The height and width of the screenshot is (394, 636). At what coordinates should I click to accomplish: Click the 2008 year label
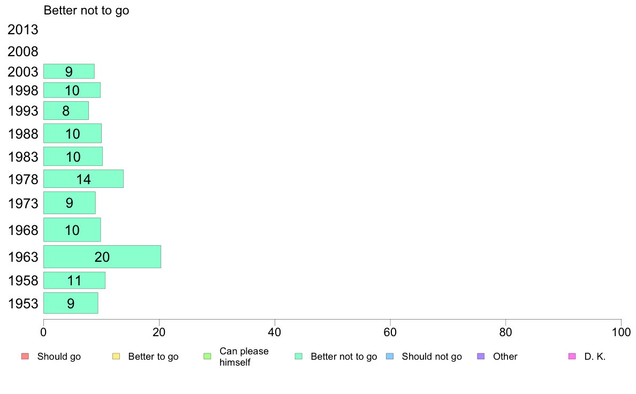click(x=22, y=51)
